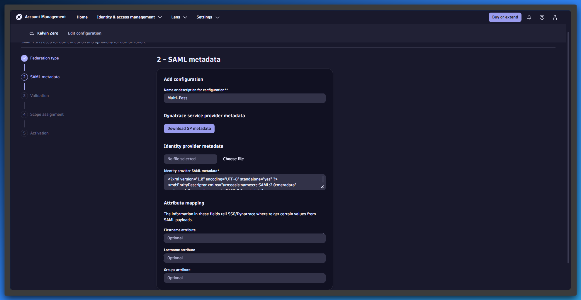This screenshot has height=300, width=581.
Task: Click Buy or extend button
Action: [505, 17]
